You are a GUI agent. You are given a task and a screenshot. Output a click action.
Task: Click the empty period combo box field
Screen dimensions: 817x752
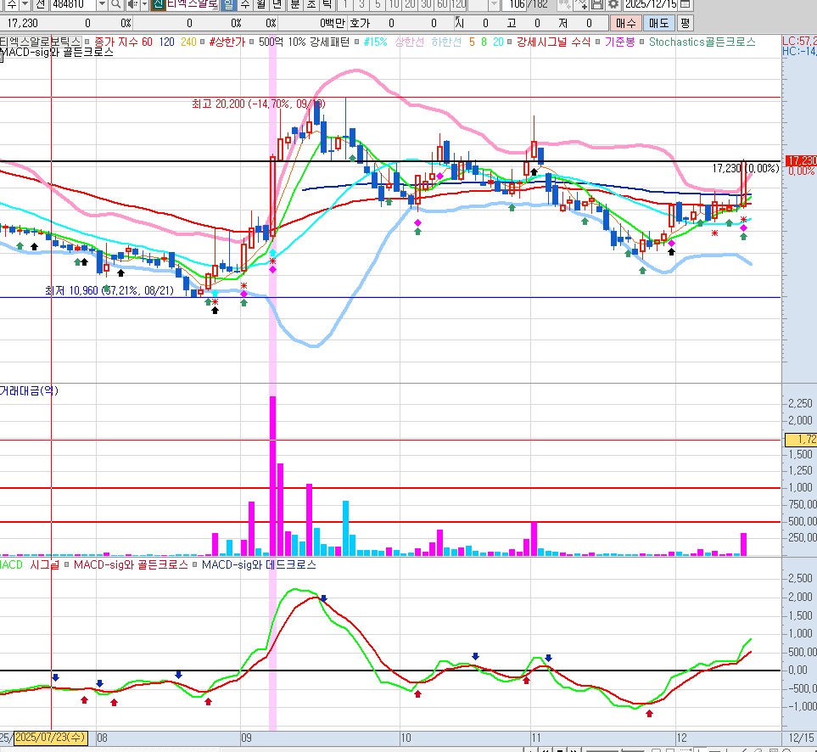point(478,5)
